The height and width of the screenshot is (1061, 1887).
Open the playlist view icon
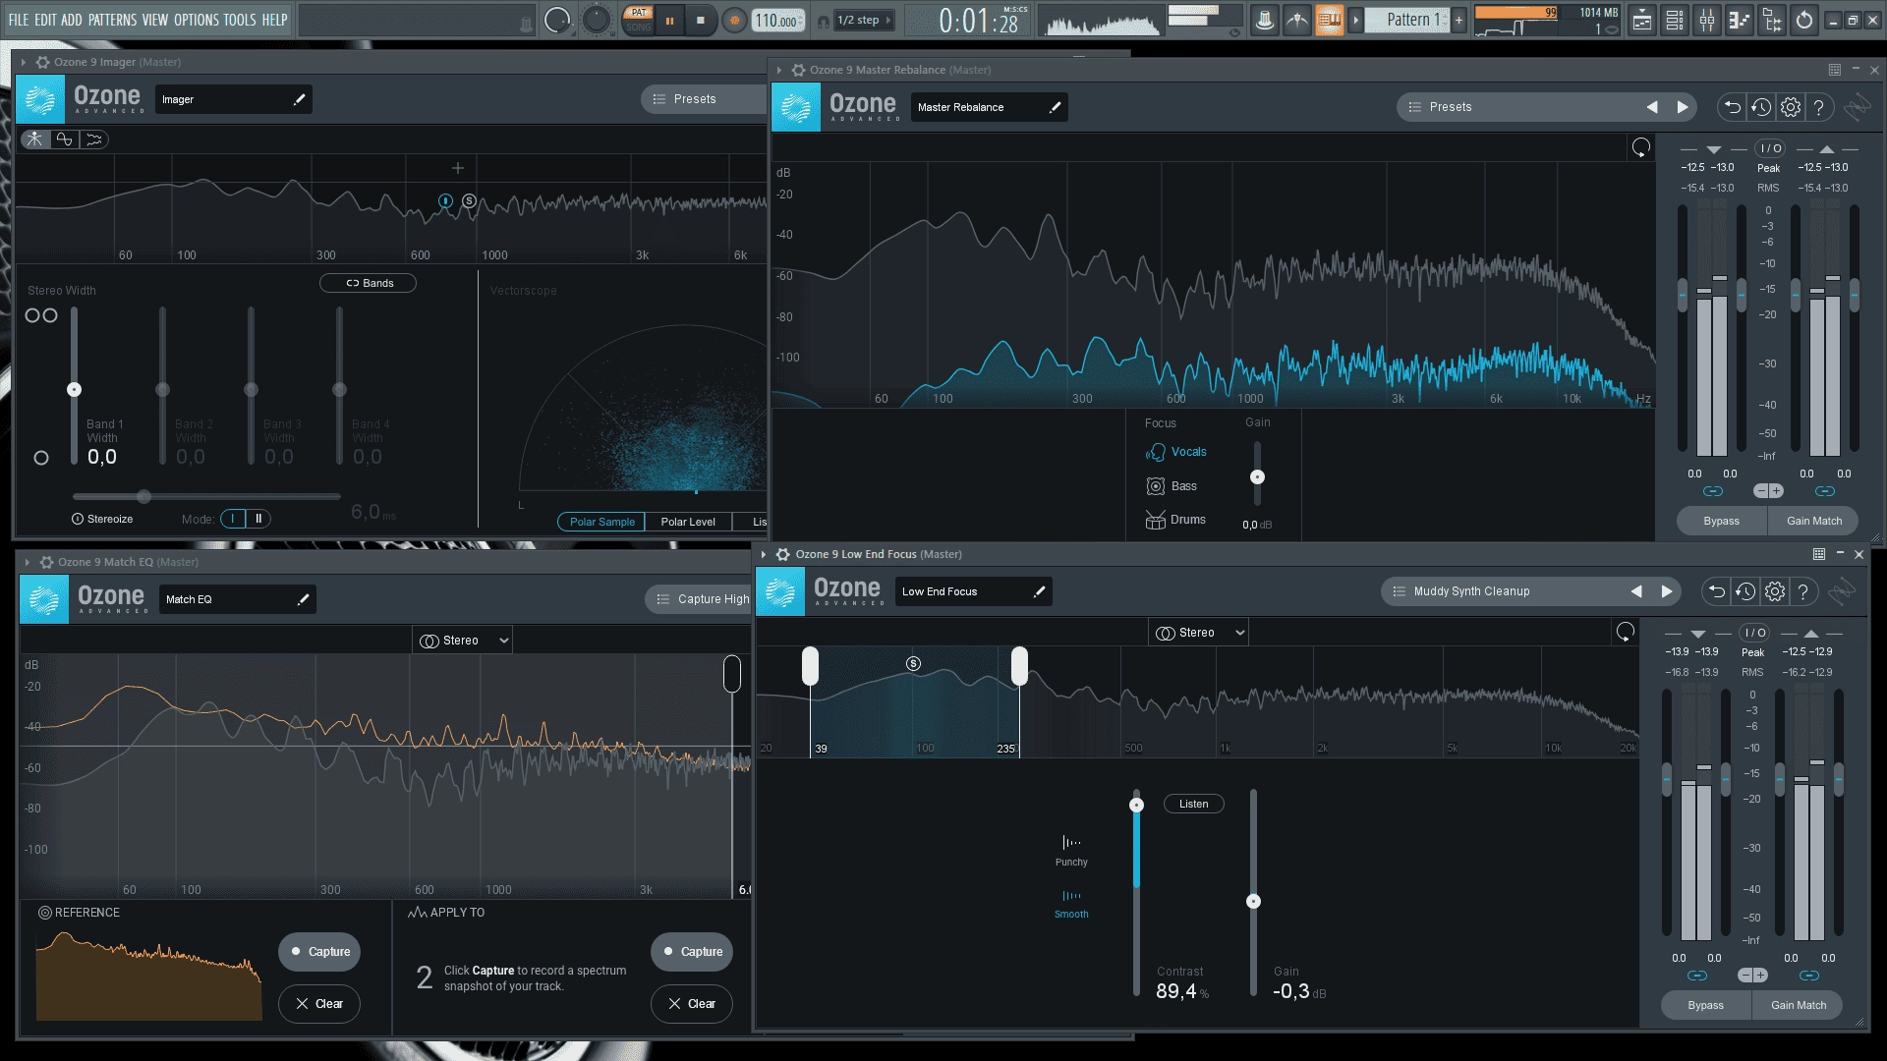1642,20
